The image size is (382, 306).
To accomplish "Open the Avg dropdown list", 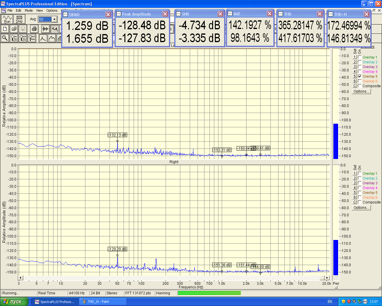I will pyautogui.click(x=54, y=19).
